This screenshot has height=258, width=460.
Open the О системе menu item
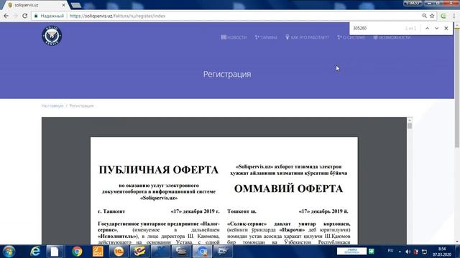click(351, 37)
